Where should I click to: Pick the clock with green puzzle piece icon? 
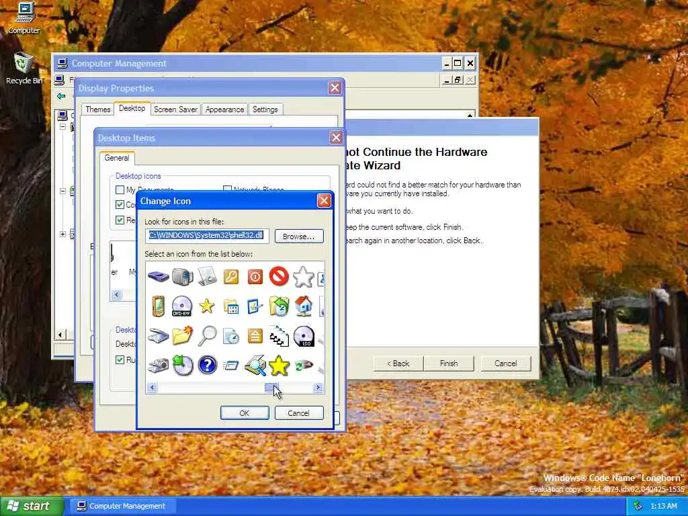coord(183,365)
